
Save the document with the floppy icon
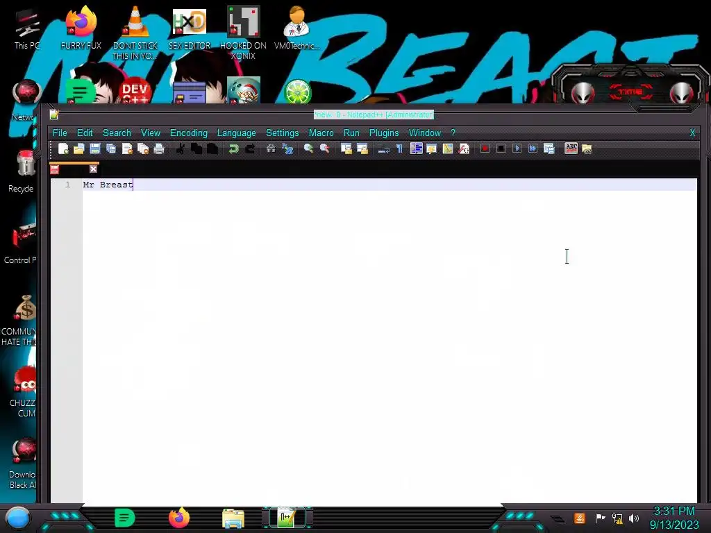(x=94, y=149)
